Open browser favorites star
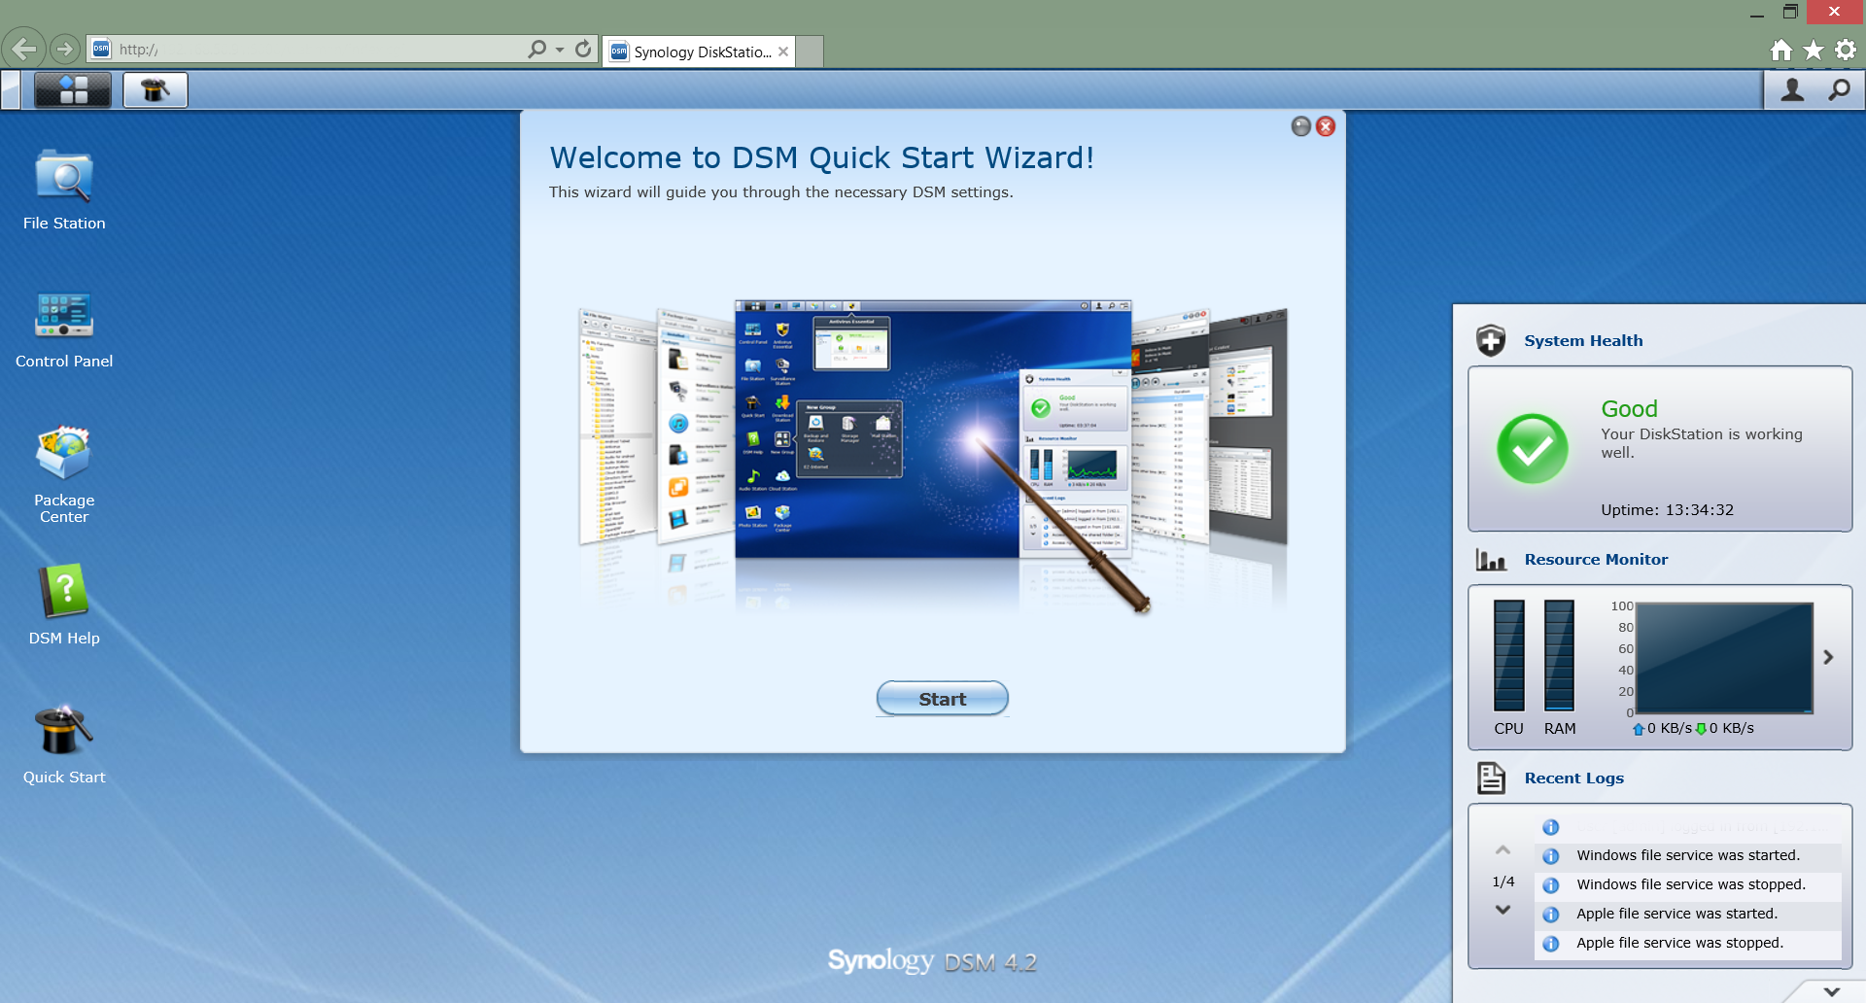This screenshot has width=1866, height=1003. coord(1814,50)
